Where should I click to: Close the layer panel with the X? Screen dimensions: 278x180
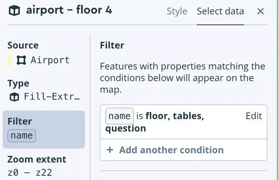pos(261,11)
